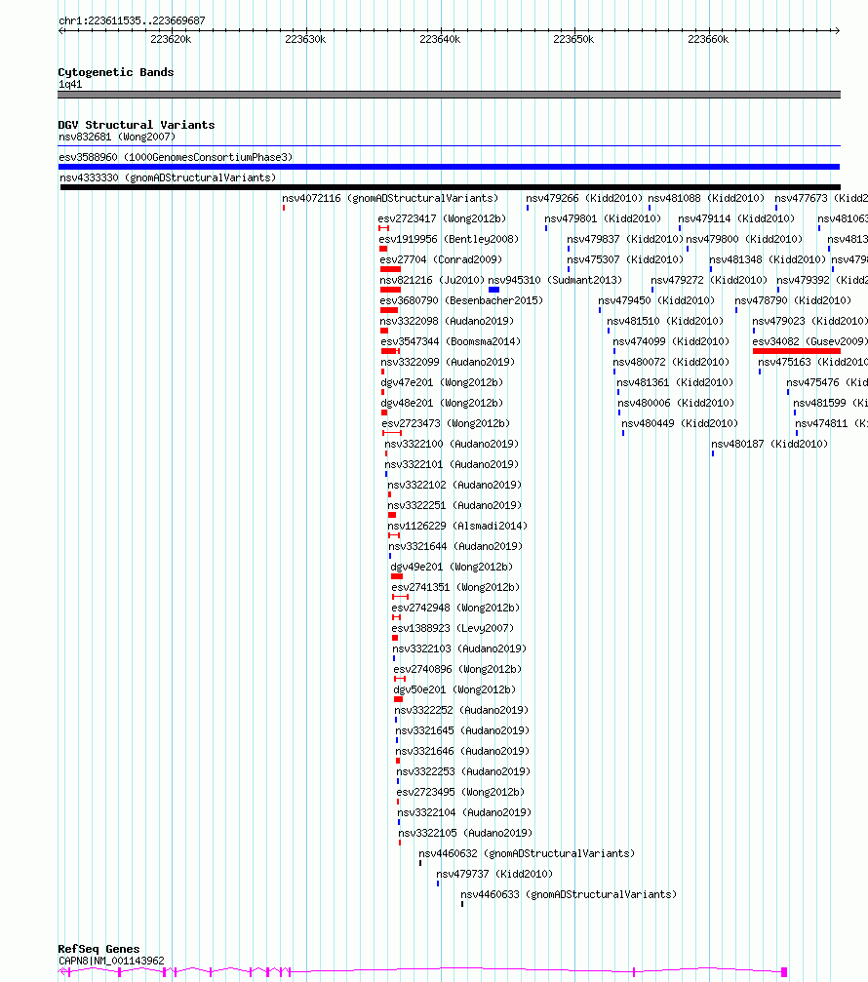868x982 pixels.
Task: Open nsv3322102 (Audano2019) variant
Action: point(454,485)
